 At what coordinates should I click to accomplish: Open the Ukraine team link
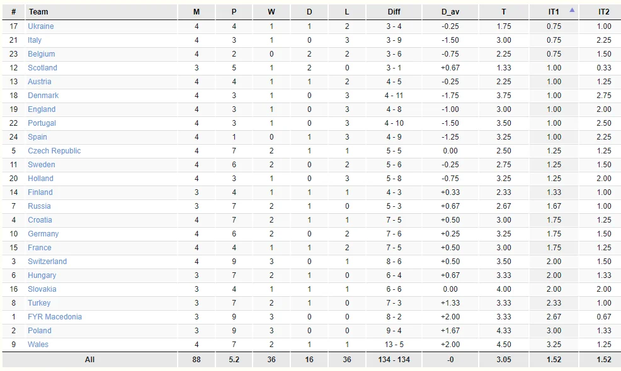tap(41, 26)
